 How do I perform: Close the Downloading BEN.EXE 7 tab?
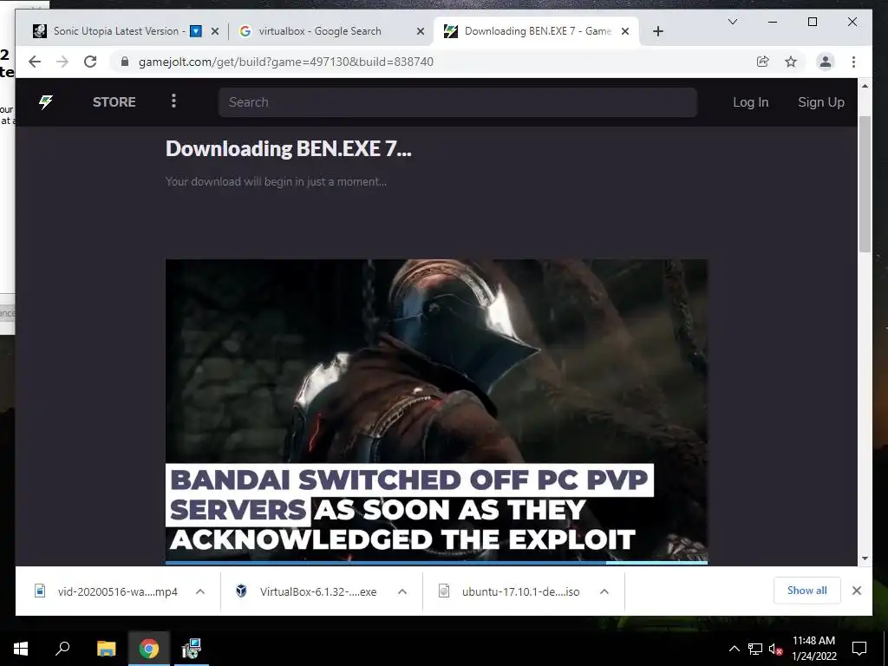625,31
